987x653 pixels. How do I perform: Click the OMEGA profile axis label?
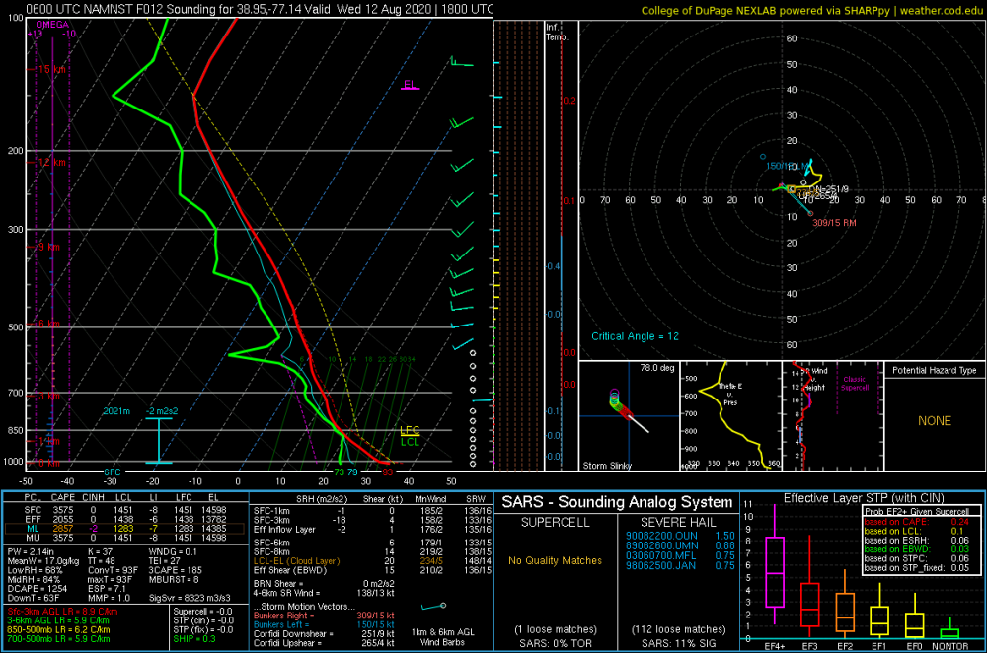(52, 25)
